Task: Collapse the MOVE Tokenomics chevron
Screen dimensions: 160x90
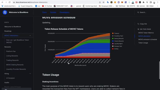Action: pos(30,35)
